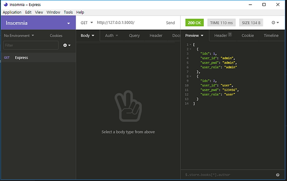
Task: Open the Help menu
Action: point(80,12)
